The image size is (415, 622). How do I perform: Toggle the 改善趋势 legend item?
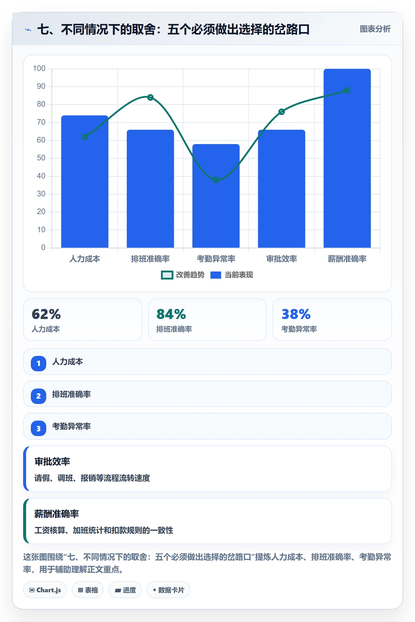pos(183,275)
